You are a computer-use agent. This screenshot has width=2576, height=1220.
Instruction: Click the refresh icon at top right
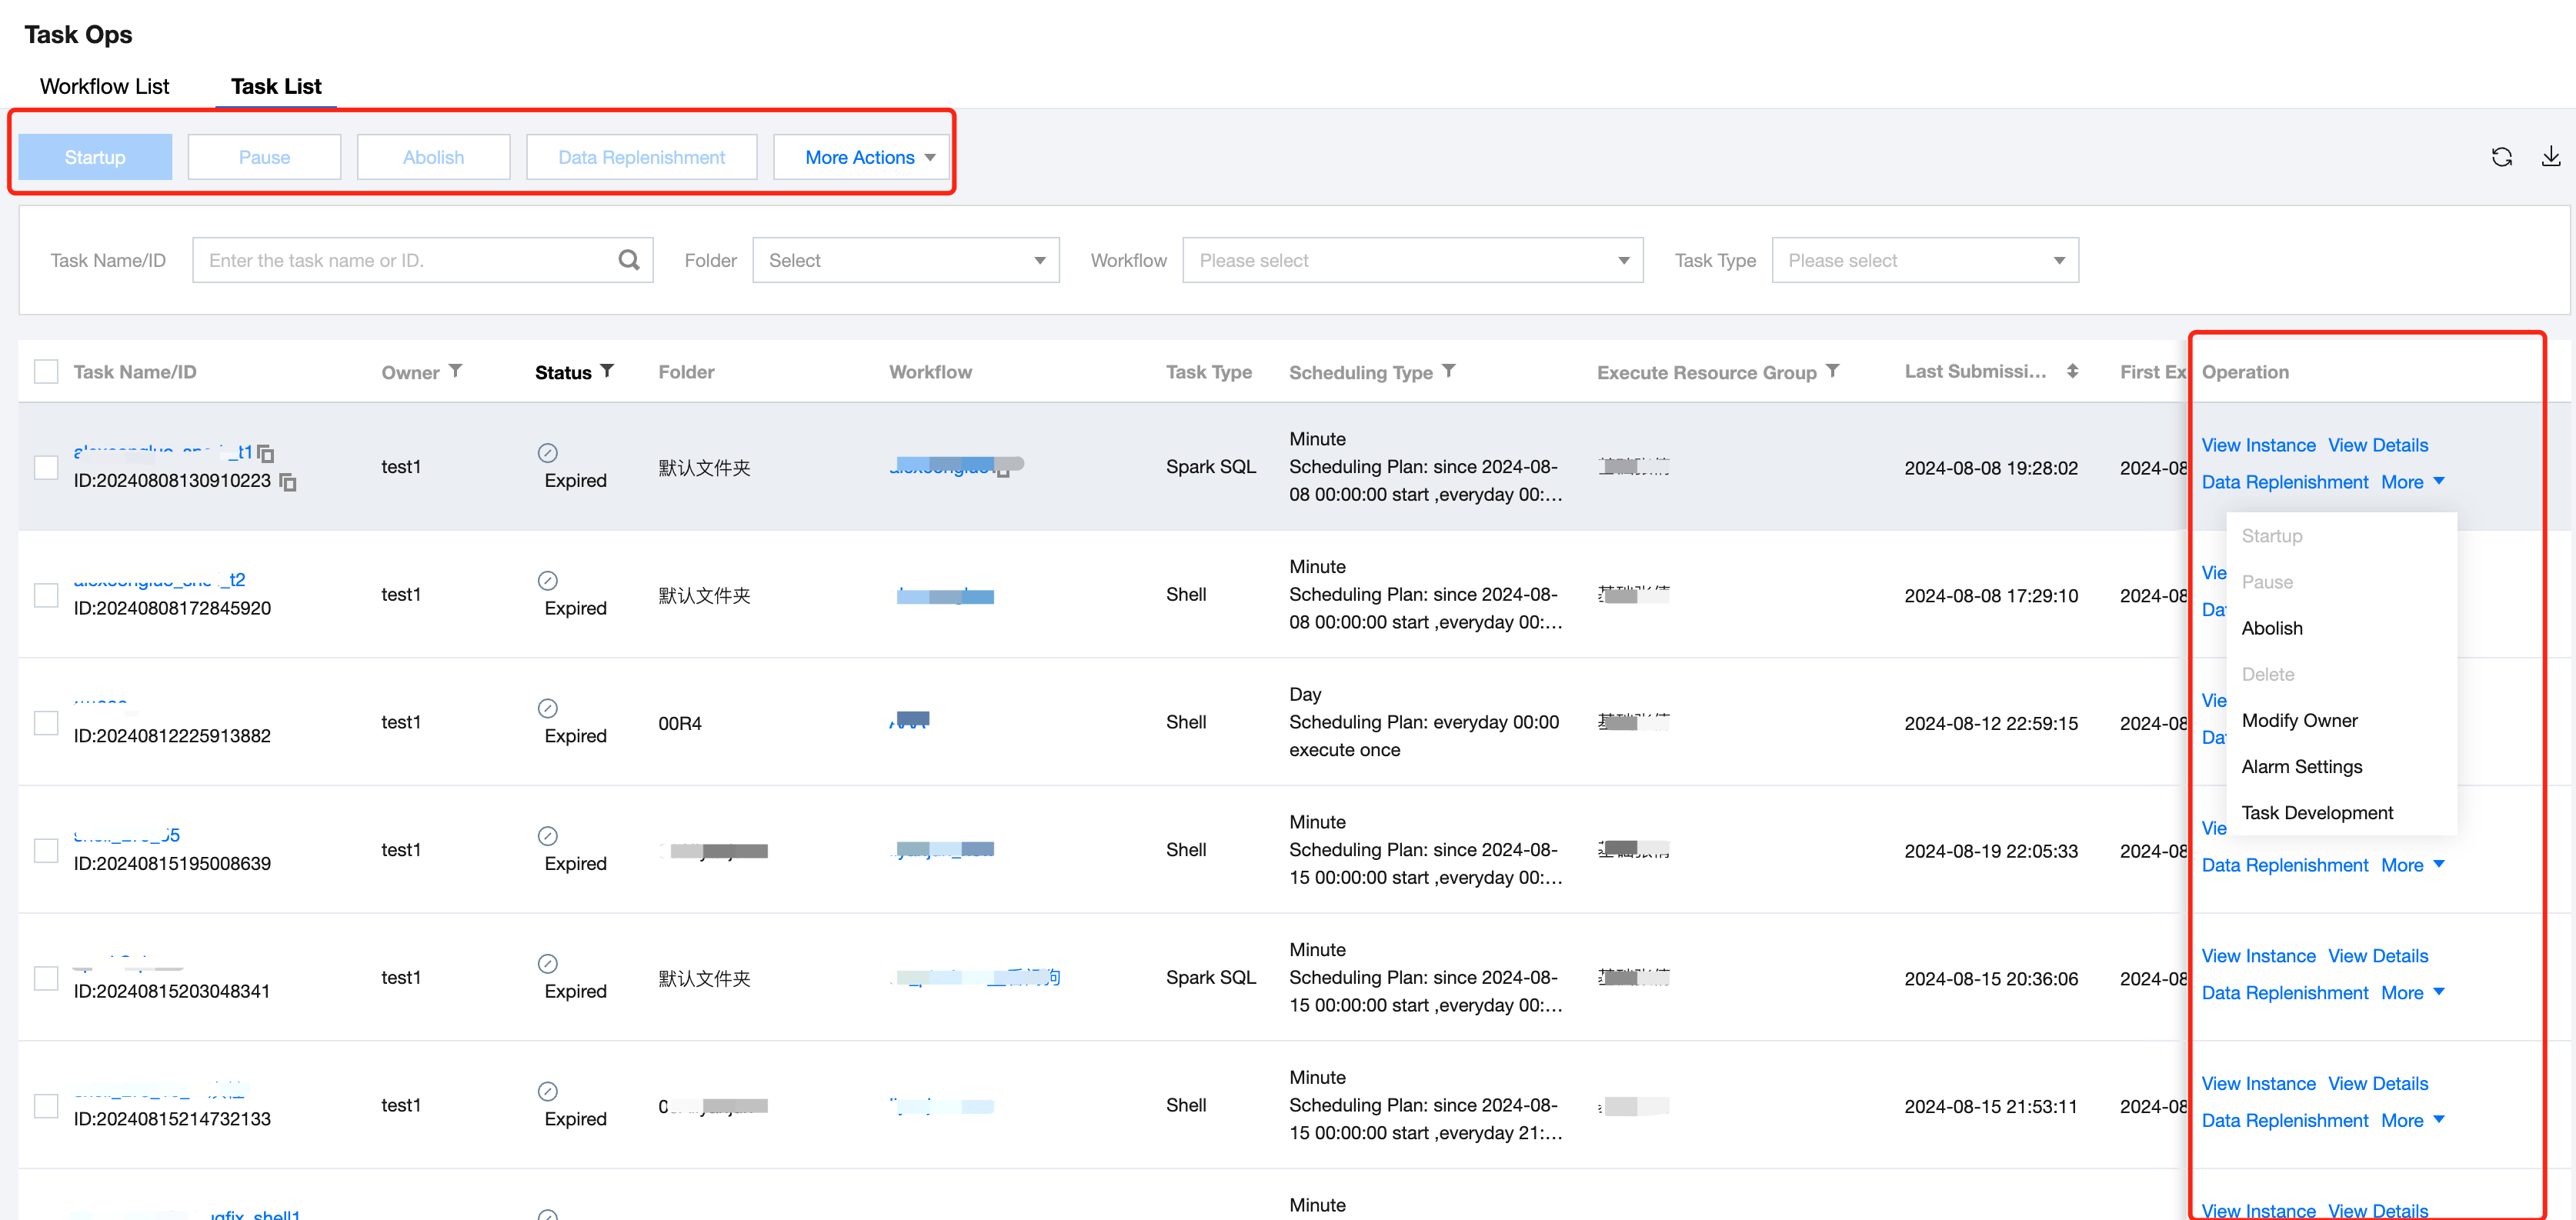coord(2501,157)
